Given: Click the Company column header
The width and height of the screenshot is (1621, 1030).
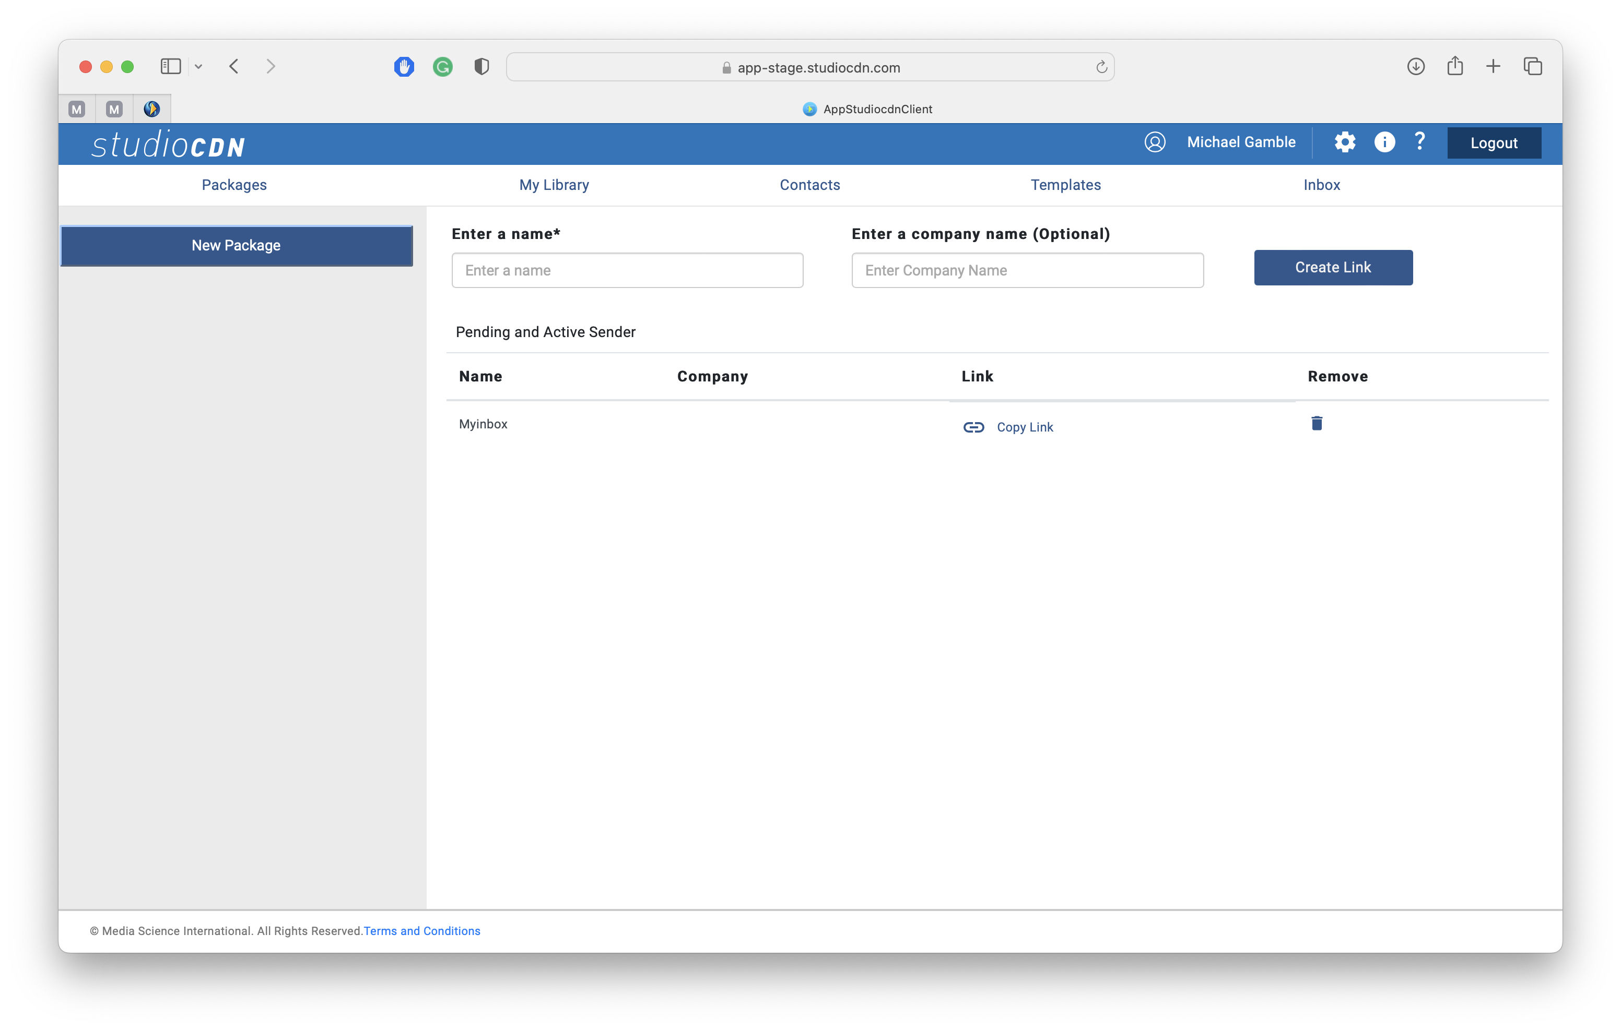Looking at the screenshot, I should [x=712, y=377].
